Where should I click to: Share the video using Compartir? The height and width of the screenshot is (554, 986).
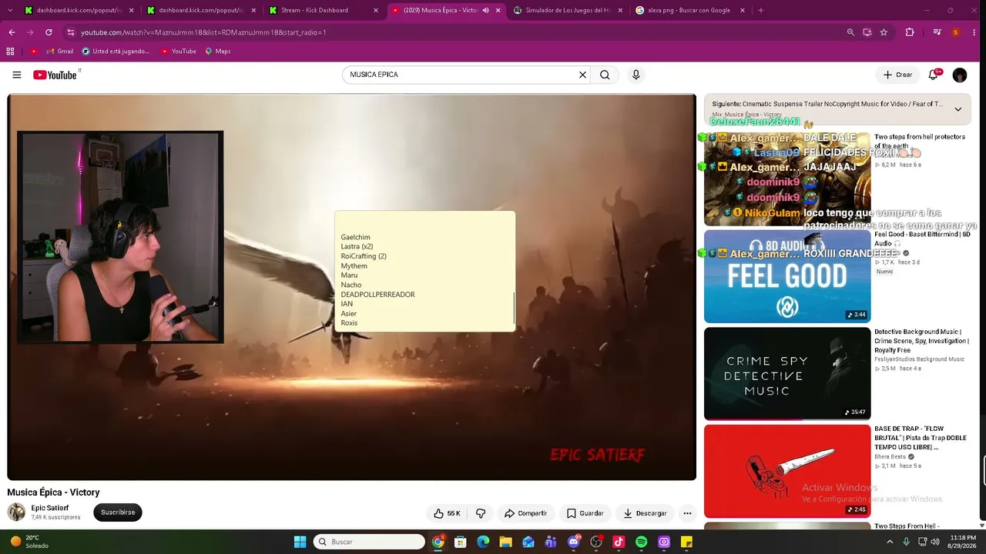click(x=525, y=513)
